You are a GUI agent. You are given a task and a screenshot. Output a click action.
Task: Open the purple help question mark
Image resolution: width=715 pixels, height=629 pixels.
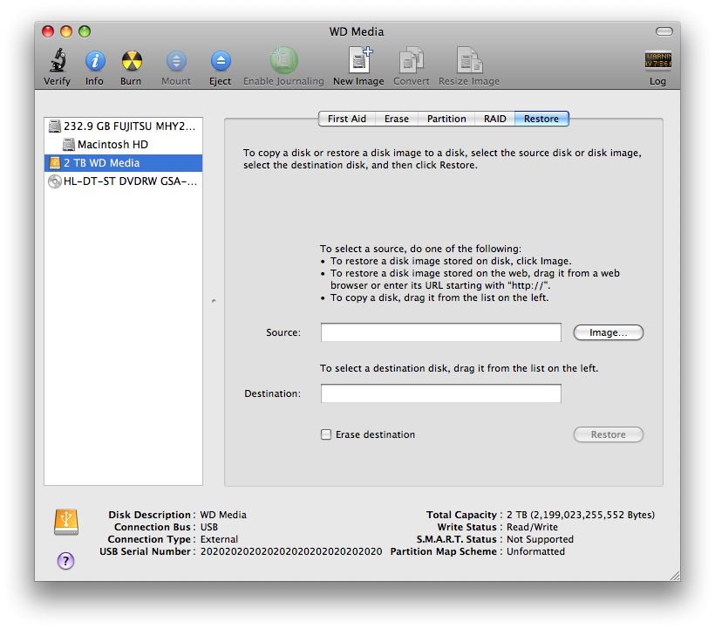[x=65, y=561]
